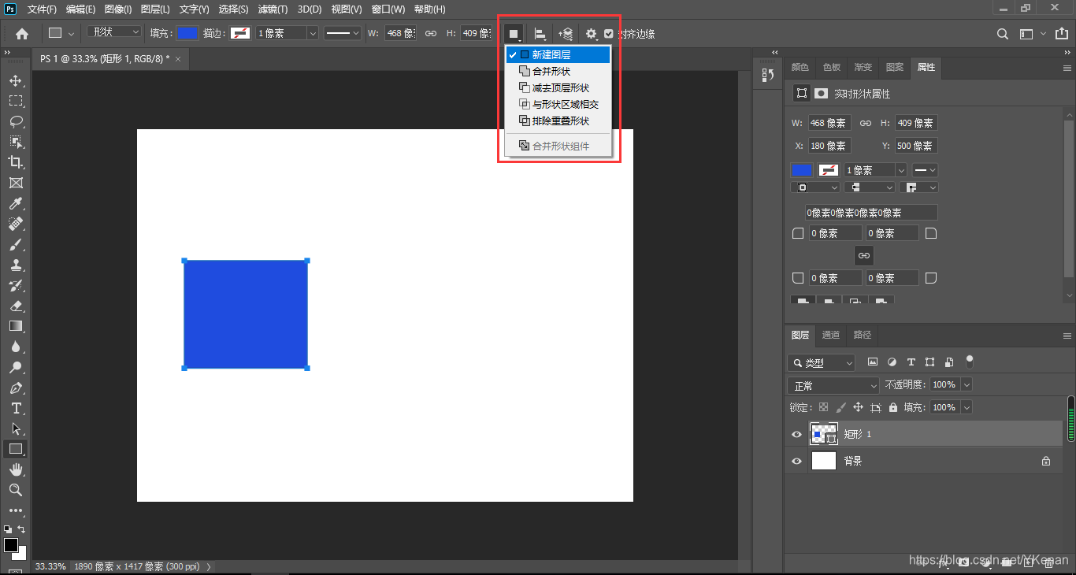
Task: Select the Clone Stamp tool
Action: click(15, 265)
